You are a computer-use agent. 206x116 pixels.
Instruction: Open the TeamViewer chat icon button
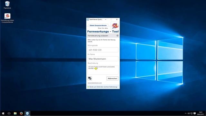[x=90, y=78]
